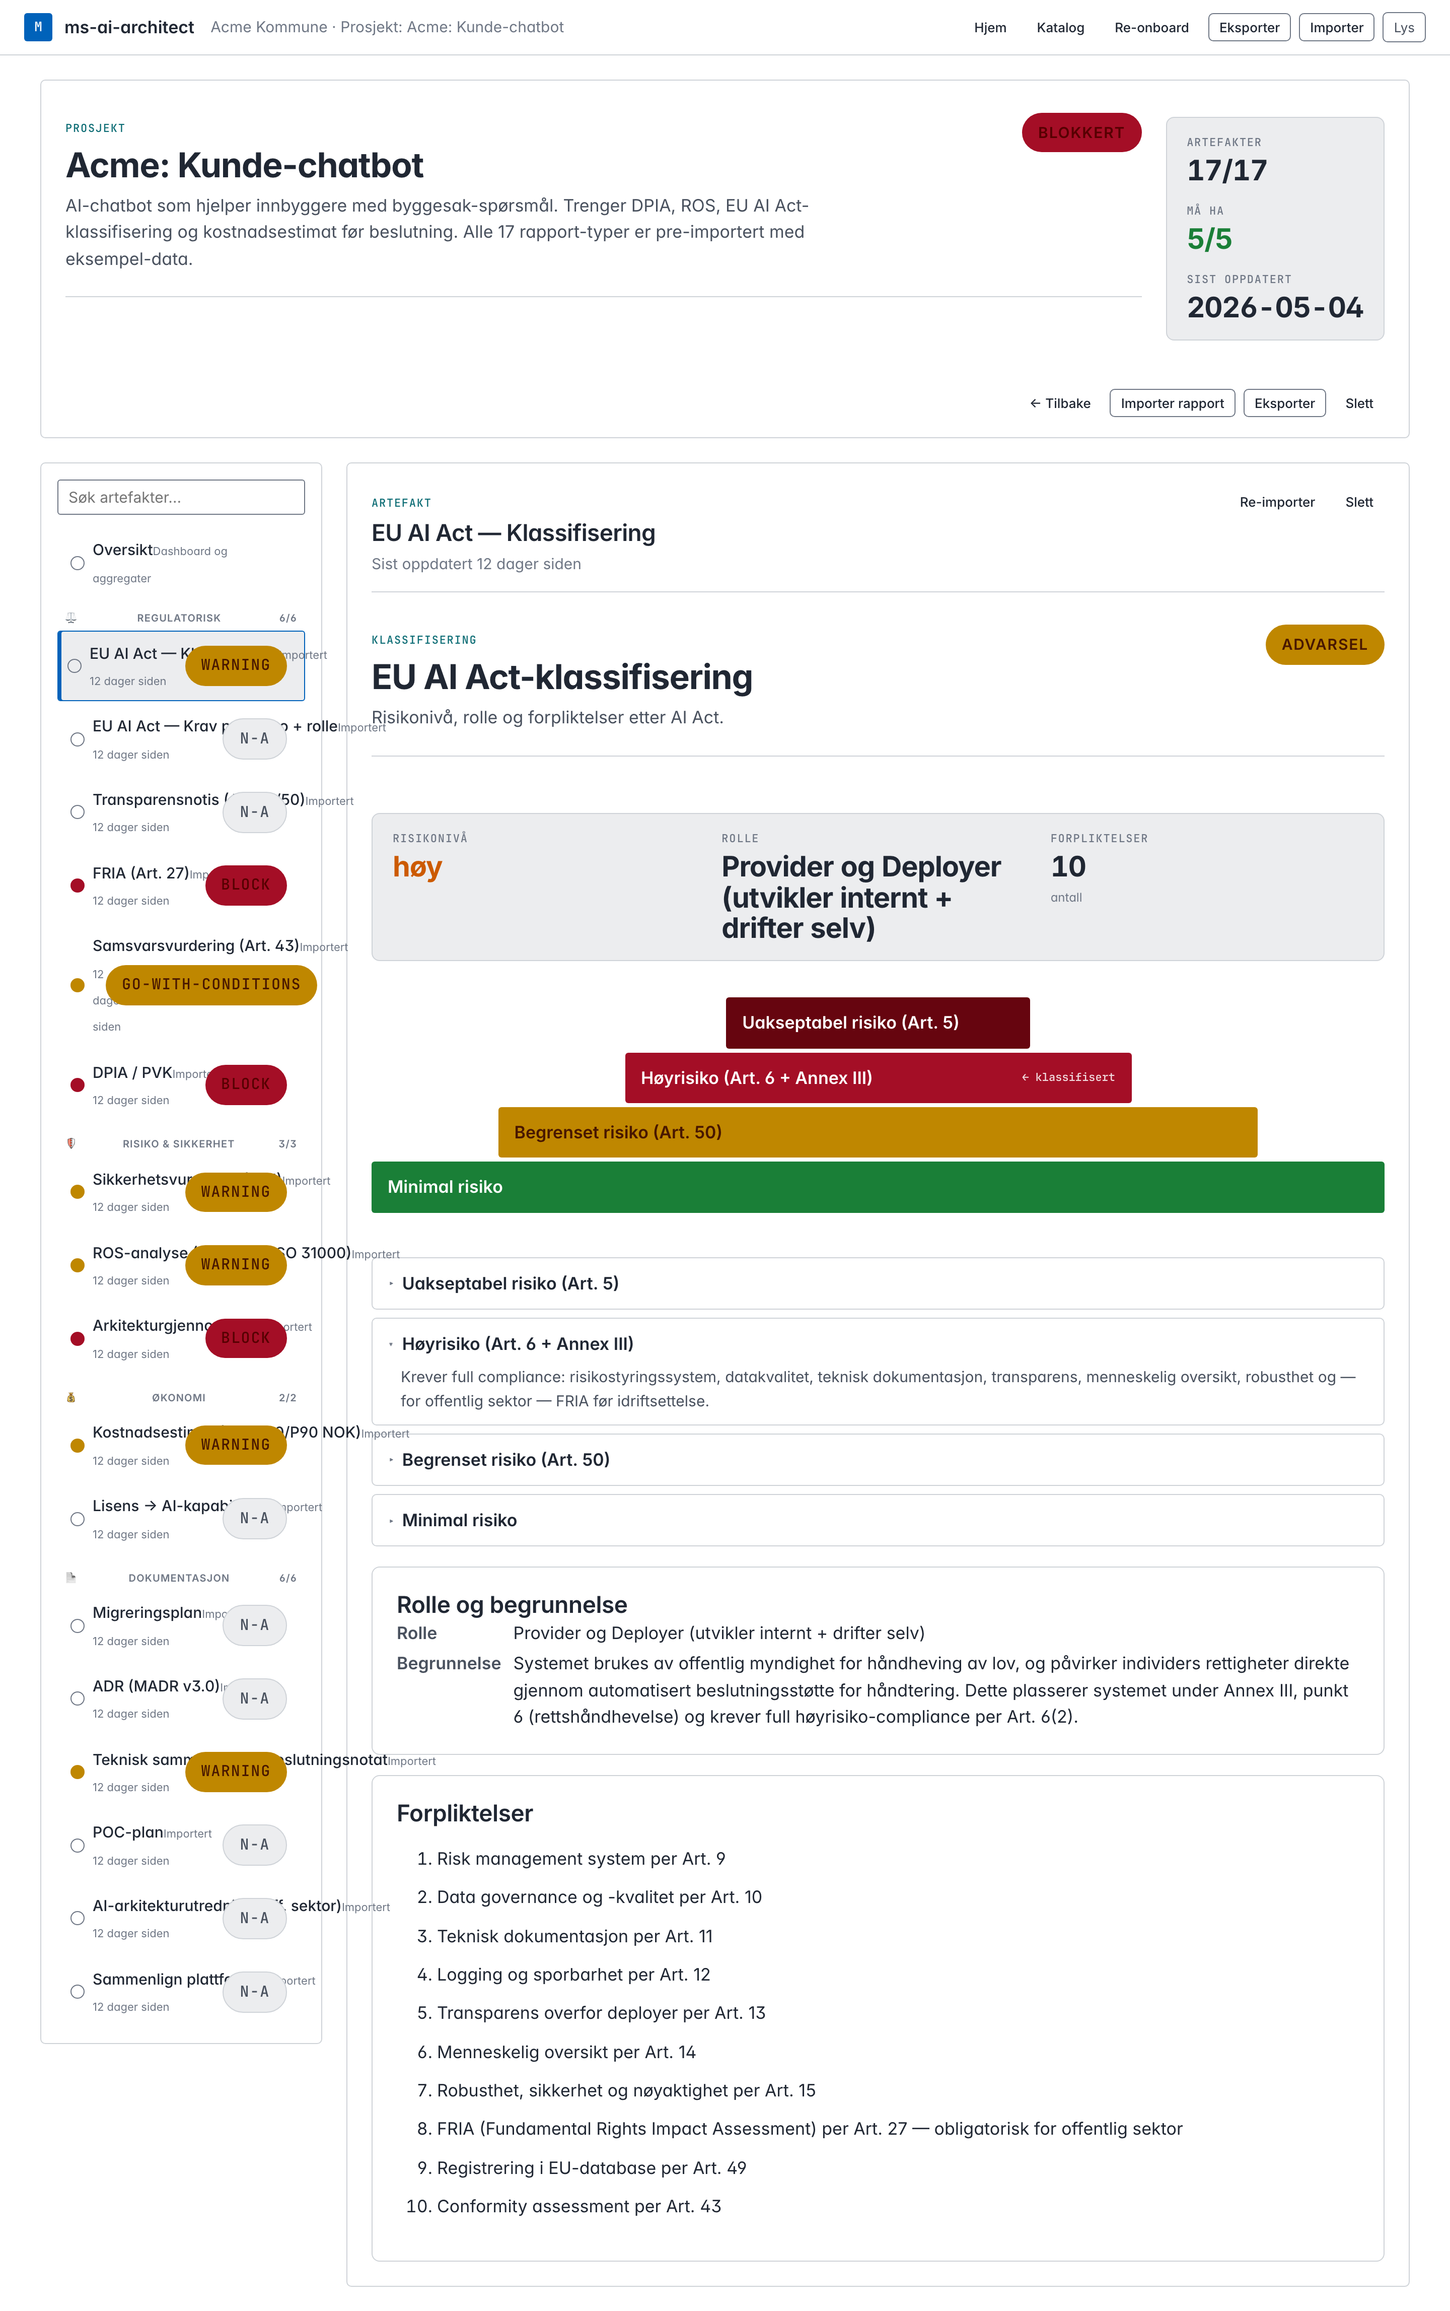Screen dimensions: 1450x2311
Task: Go back with the Tilbake link
Action: pyautogui.click(x=1060, y=404)
